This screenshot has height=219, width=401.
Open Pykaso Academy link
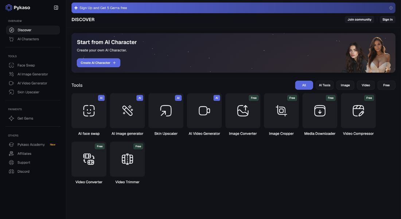point(33,145)
